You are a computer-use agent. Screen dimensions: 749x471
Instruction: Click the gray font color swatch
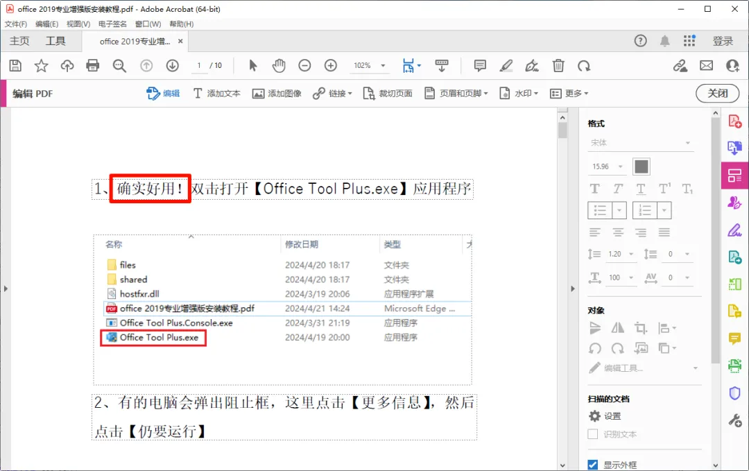(641, 166)
